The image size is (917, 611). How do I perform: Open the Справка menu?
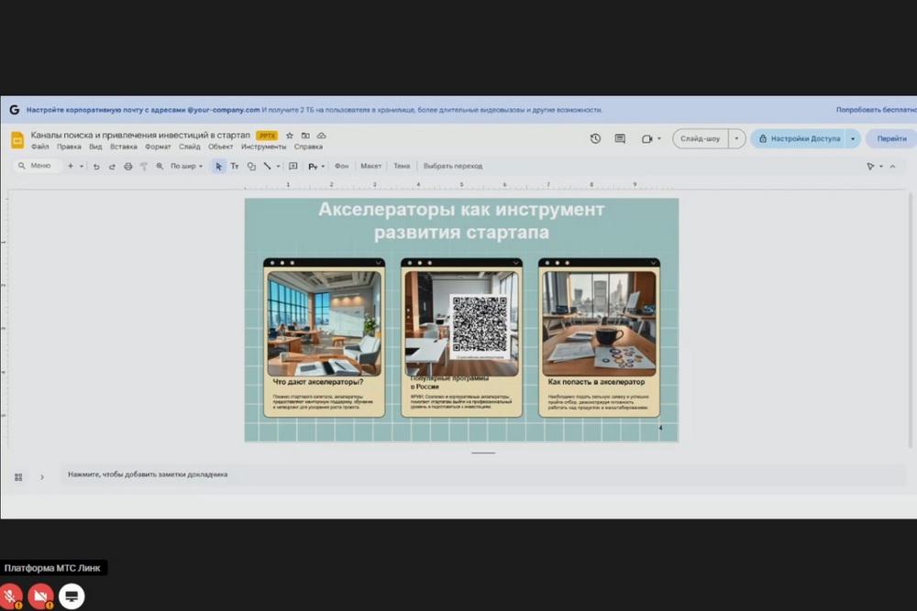(308, 147)
